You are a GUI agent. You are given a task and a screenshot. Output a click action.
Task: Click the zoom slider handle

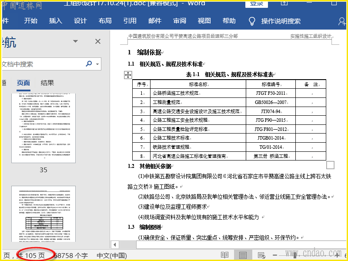pos(295,255)
